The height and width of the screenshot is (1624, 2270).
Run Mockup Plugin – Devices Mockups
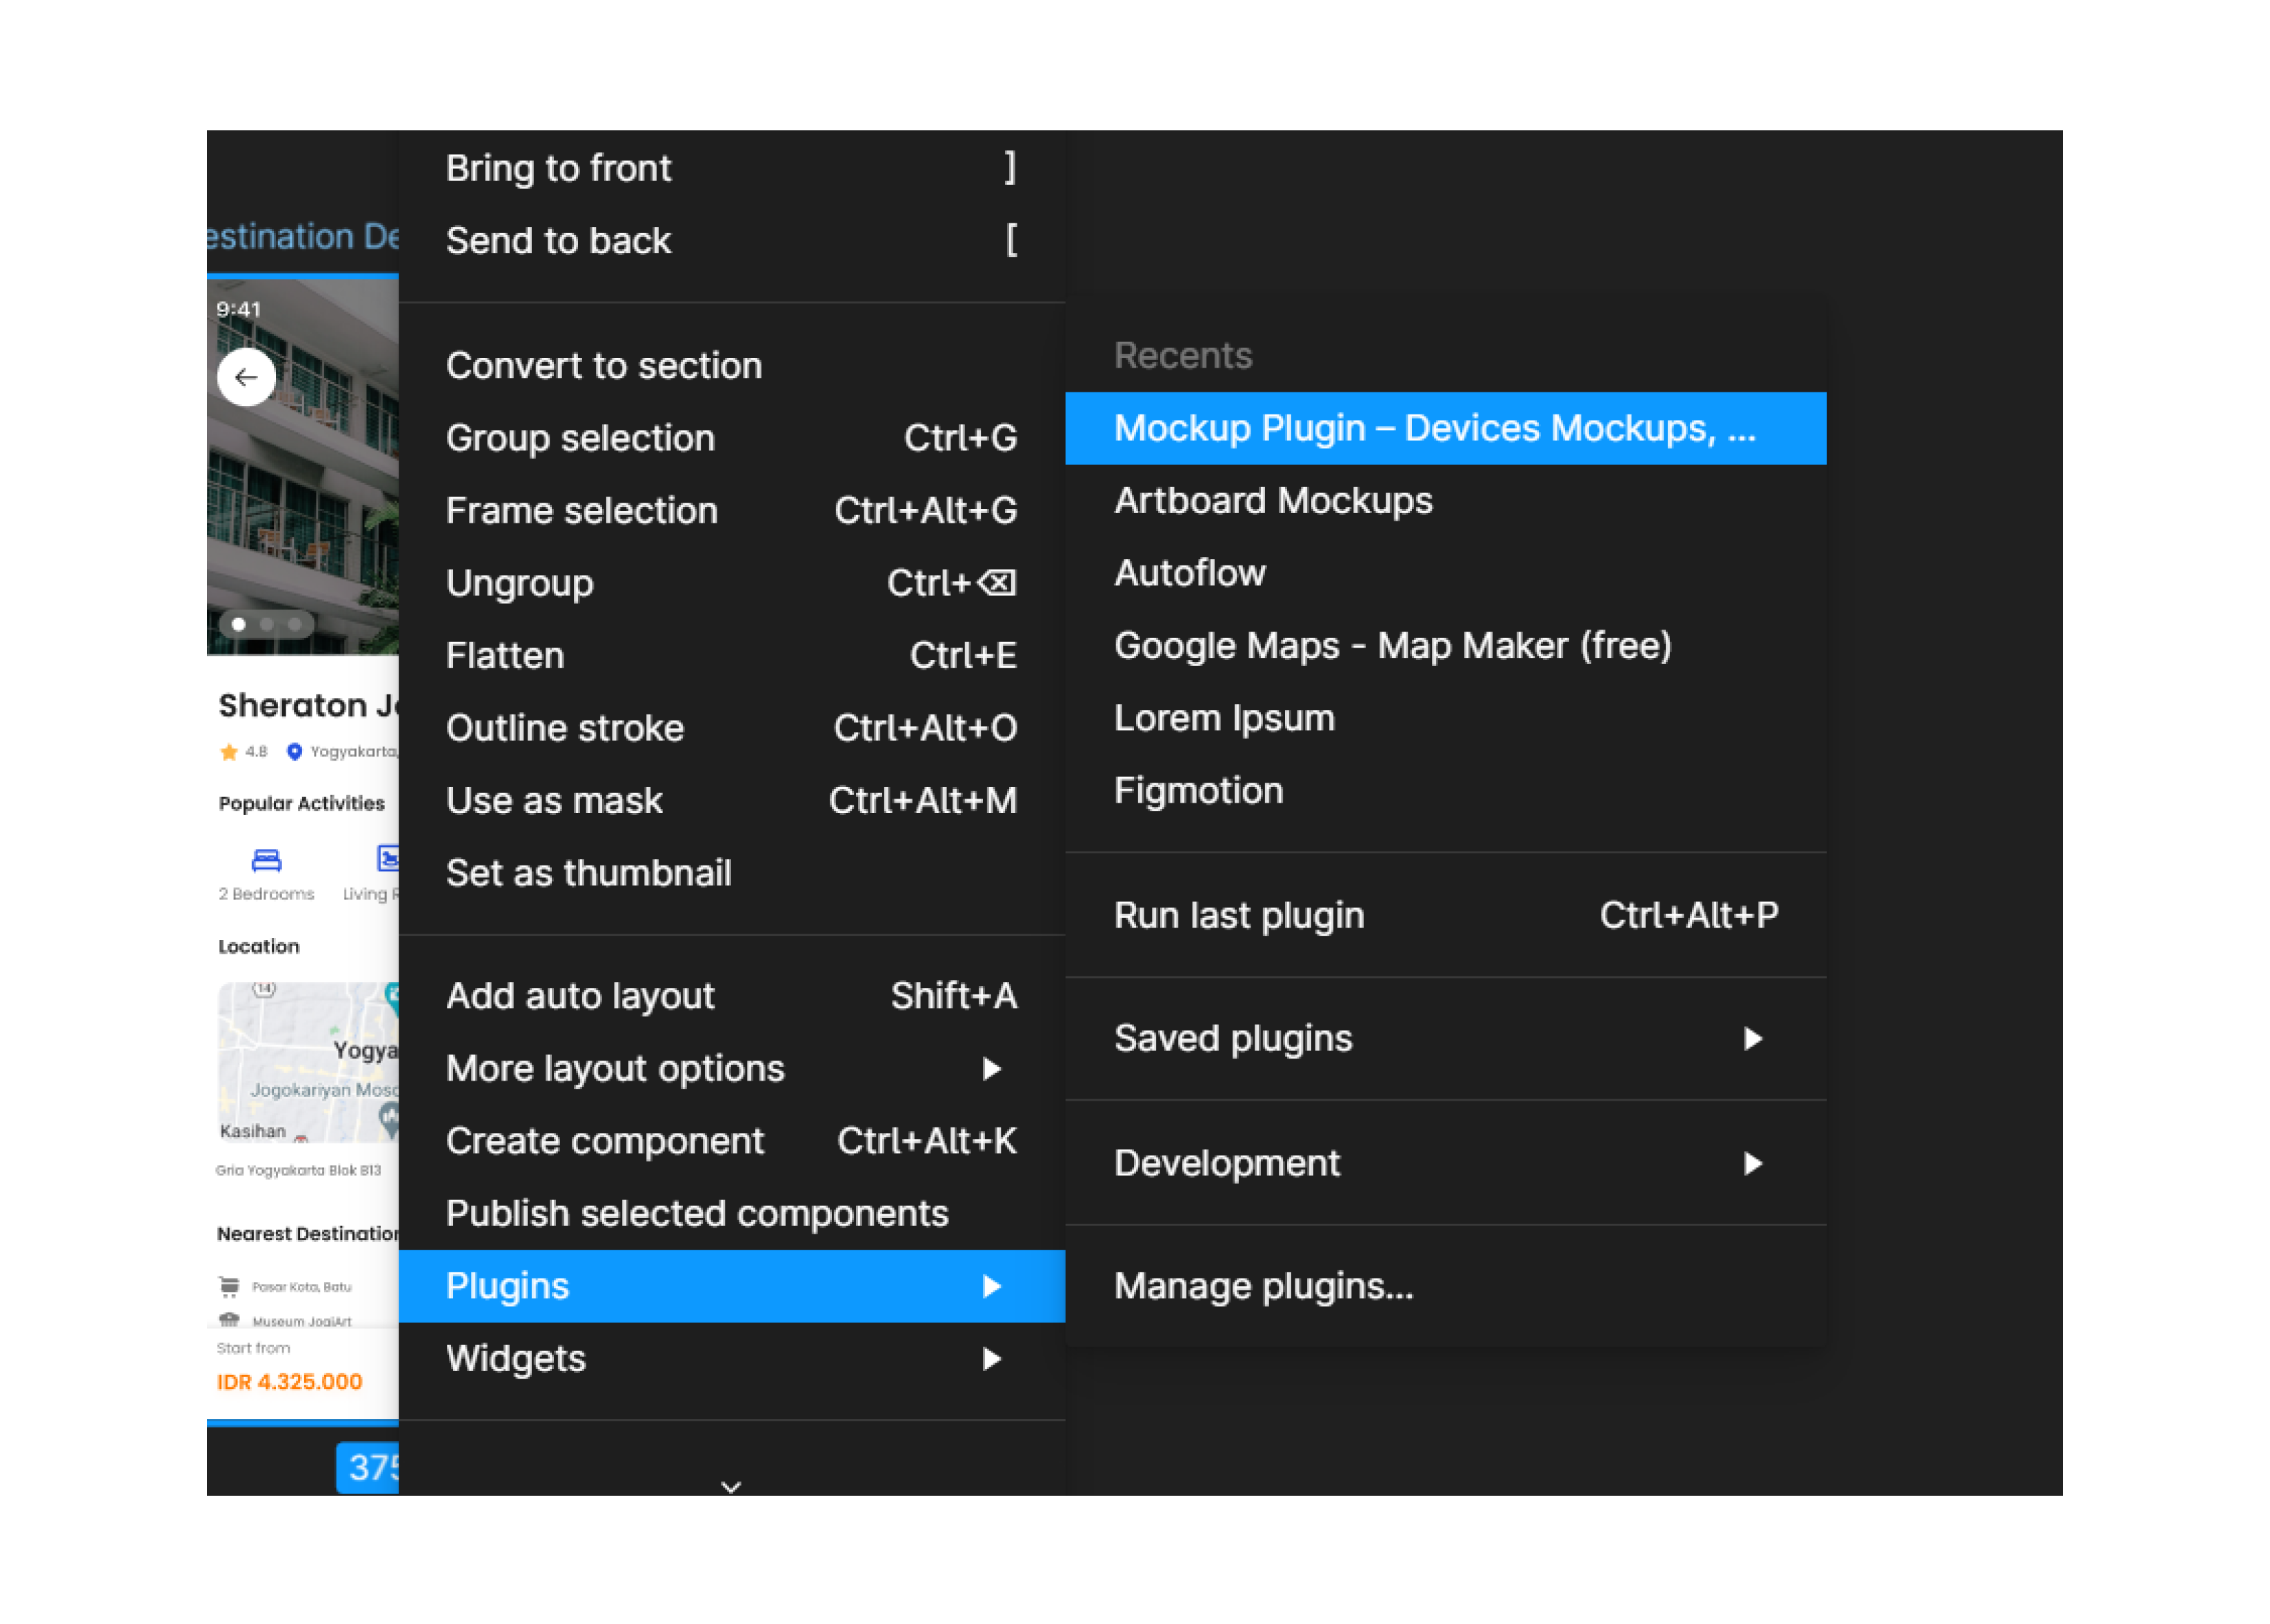[x=1445, y=428]
